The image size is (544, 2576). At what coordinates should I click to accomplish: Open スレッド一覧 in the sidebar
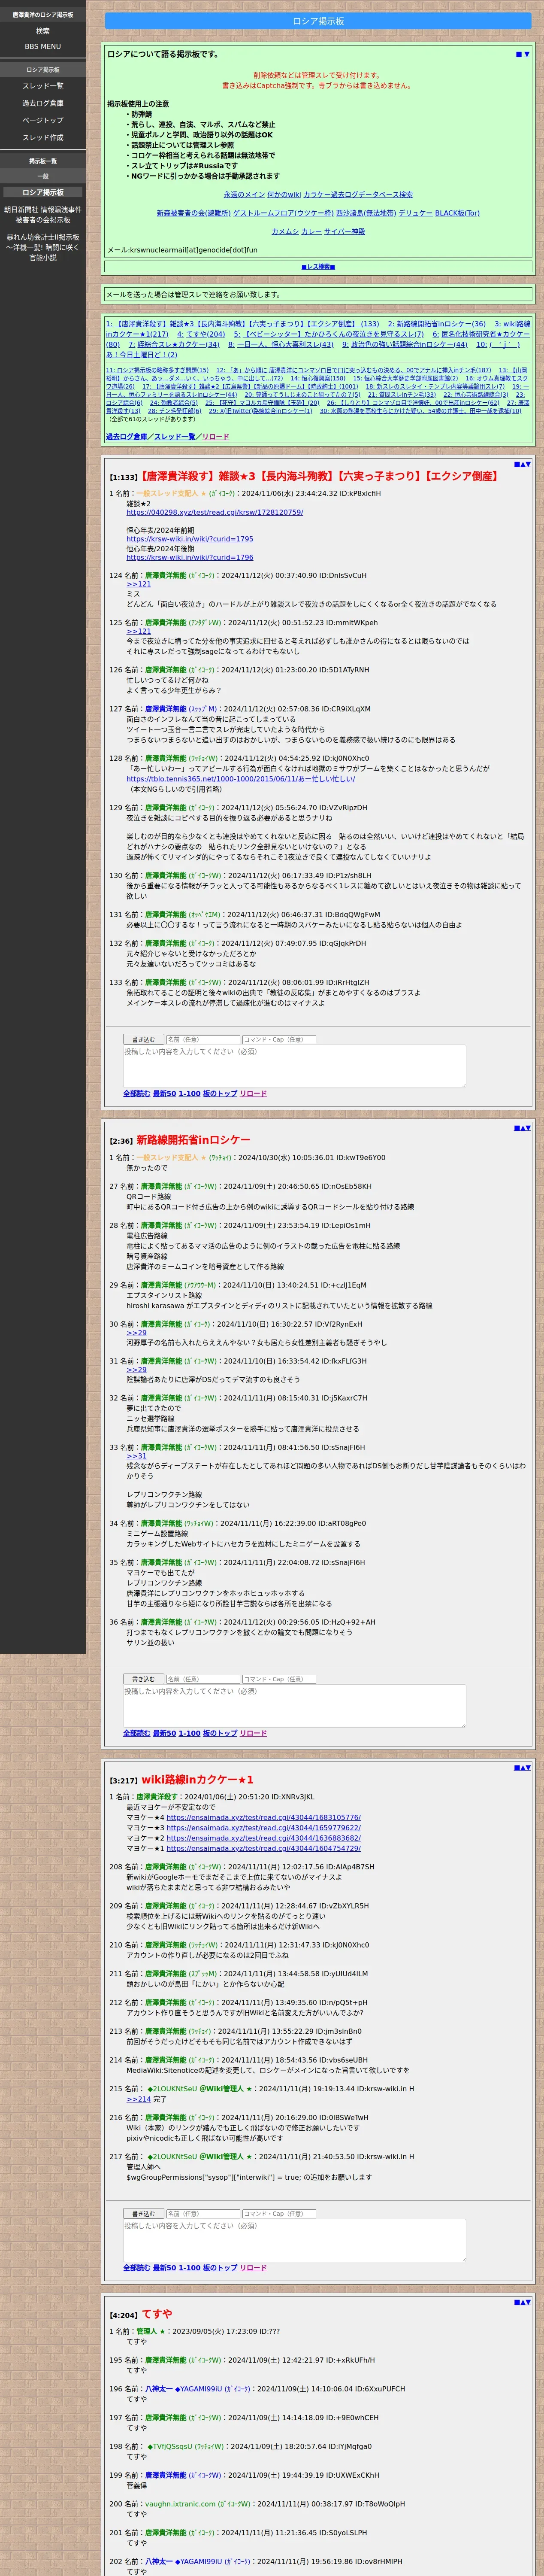pyautogui.click(x=43, y=86)
